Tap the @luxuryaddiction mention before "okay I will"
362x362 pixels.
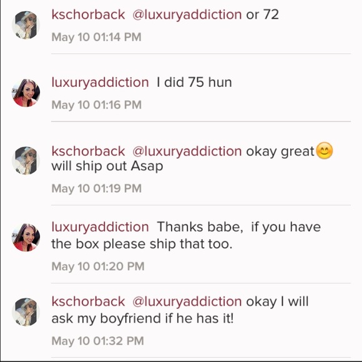click(x=187, y=301)
